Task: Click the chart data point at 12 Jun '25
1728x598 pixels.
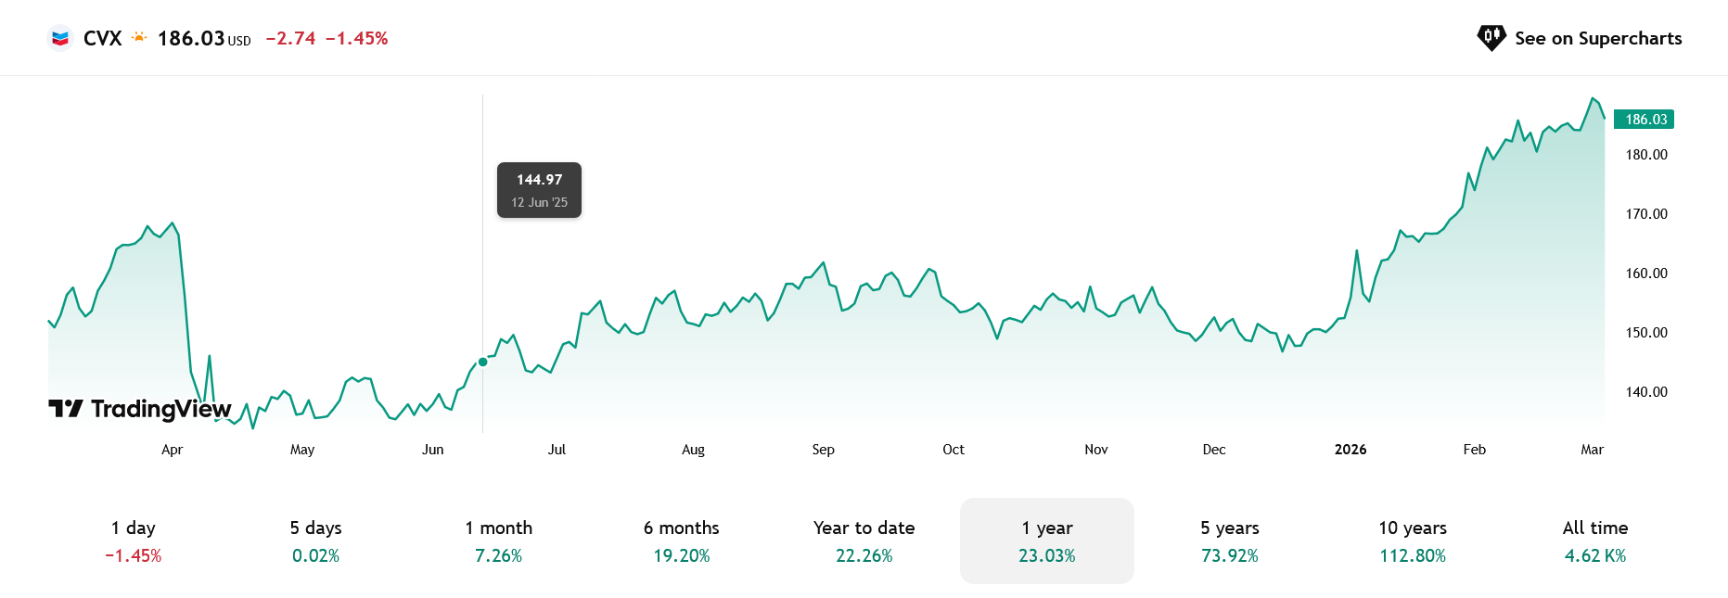Action: [483, 362]
